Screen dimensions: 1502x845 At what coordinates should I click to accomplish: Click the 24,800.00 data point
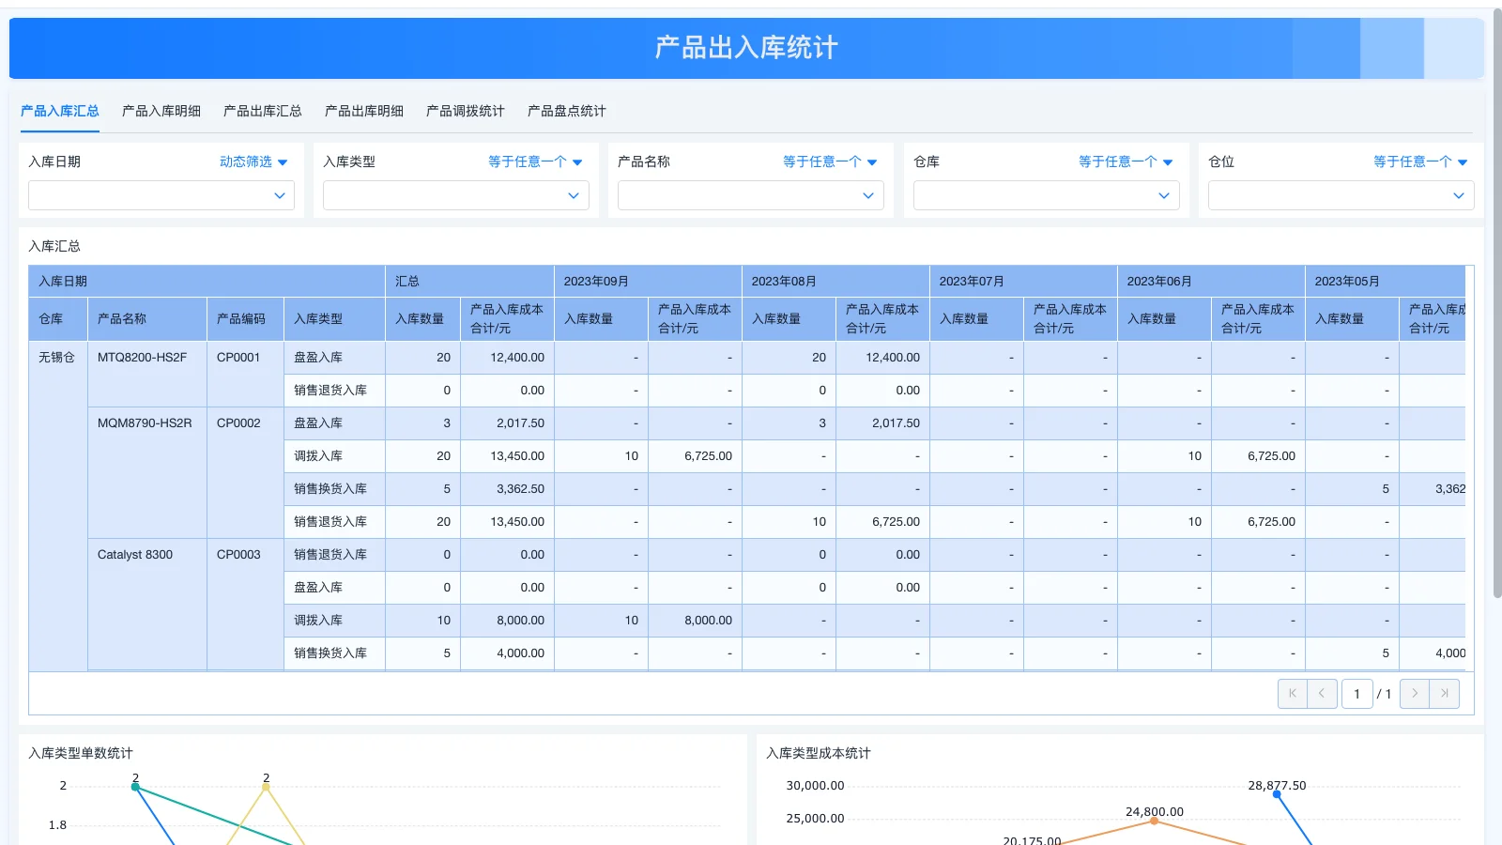coord(1154,821)
